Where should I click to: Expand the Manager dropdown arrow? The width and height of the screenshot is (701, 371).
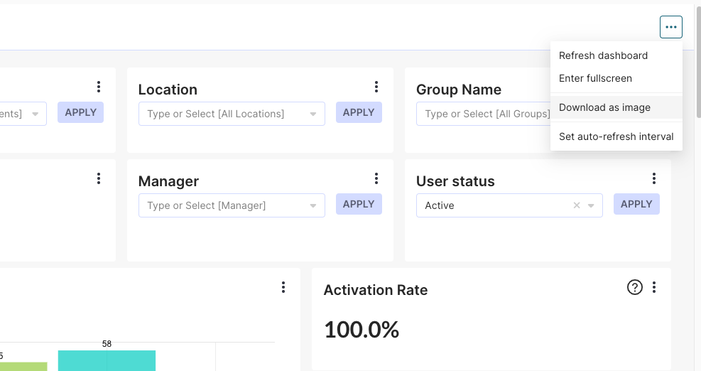pos(313,206)
